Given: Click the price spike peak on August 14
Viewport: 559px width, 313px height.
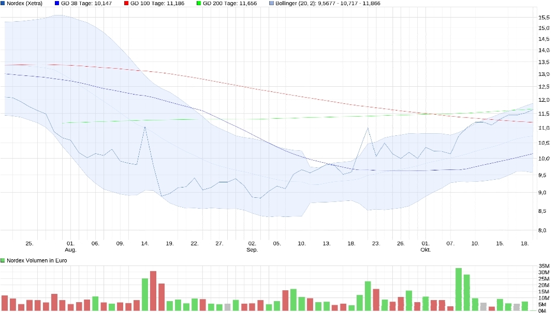Looking at the screenshot, I should pyautogui.click(x=145, y=127).
